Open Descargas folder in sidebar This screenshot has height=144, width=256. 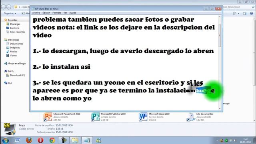[15, 24]
